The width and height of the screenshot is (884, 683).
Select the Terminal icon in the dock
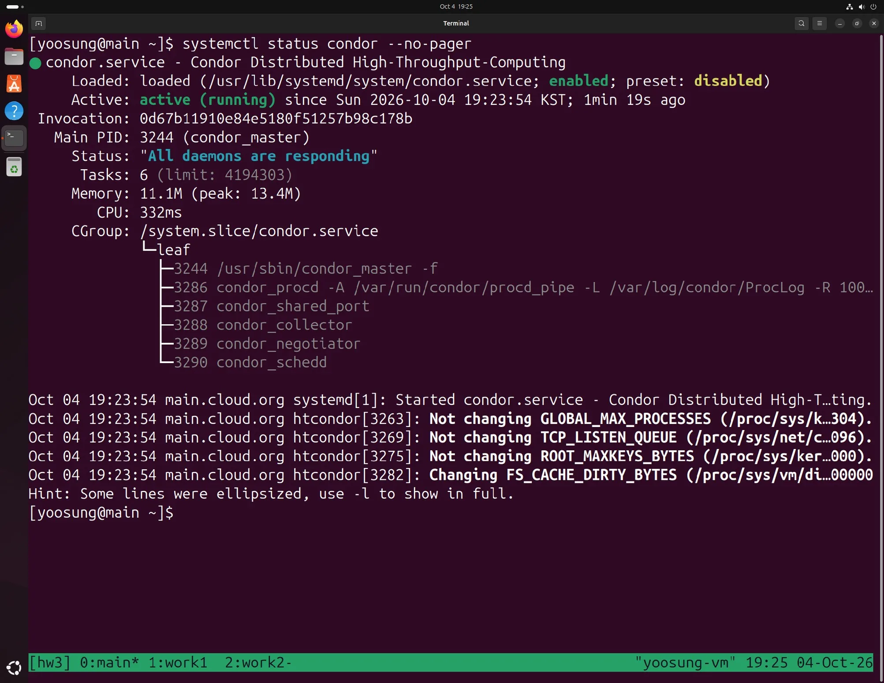(x=14, y=138)
